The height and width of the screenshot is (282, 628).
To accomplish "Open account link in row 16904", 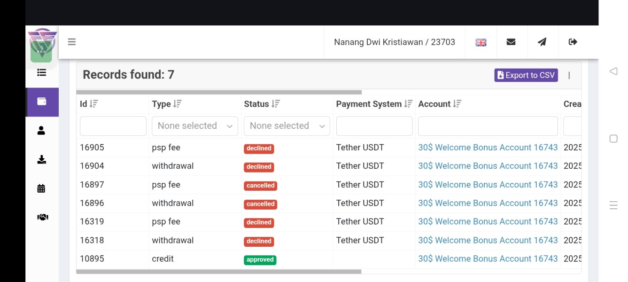I will (x=488, y=166).
